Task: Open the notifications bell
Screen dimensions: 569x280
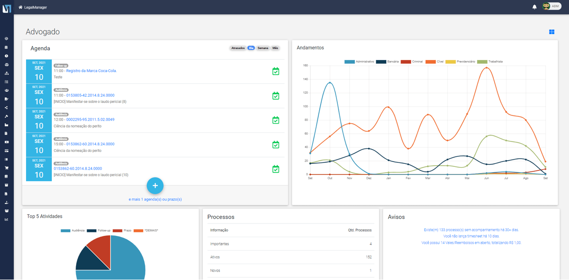Action: (x=535, y=7)
